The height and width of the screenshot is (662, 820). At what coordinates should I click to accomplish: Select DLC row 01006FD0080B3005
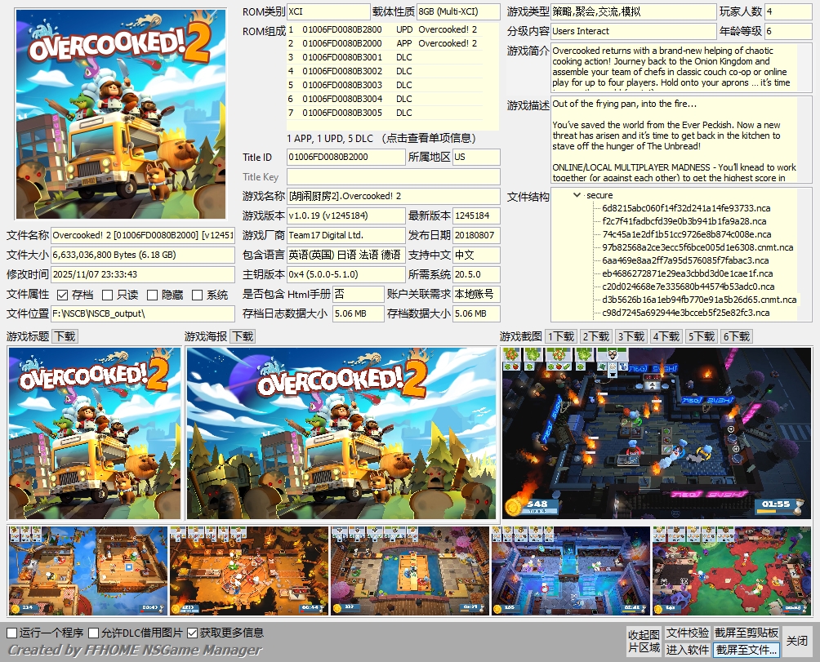point(385,113)
